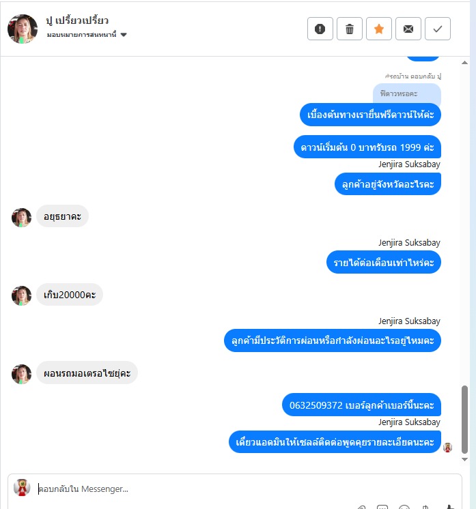Click the chat scrollbar thumb
Image resolution: width=476 pixels, height=509 pixels.
coord(464,420)
